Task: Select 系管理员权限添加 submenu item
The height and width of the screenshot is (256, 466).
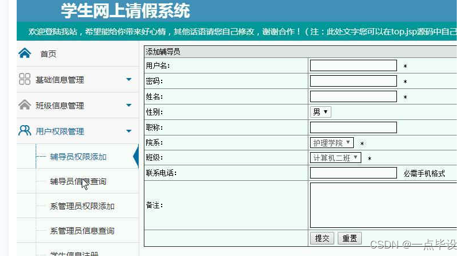Action: [82, 206]
